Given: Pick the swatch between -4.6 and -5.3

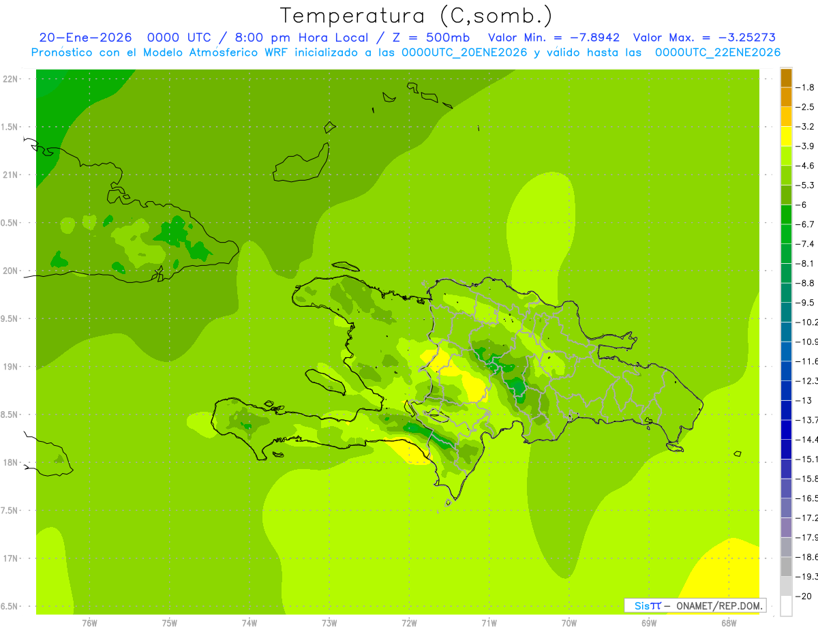Looking at the screenshot, I should 786,175.
